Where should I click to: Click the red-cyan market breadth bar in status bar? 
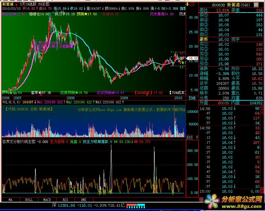136,206
